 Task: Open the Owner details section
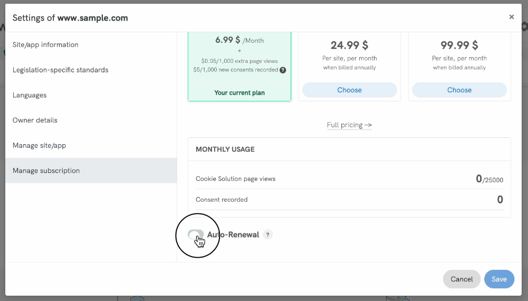coord(35,120)
